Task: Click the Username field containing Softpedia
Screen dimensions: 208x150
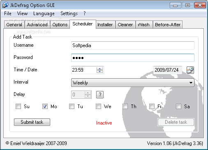Action: coord(133,45)
